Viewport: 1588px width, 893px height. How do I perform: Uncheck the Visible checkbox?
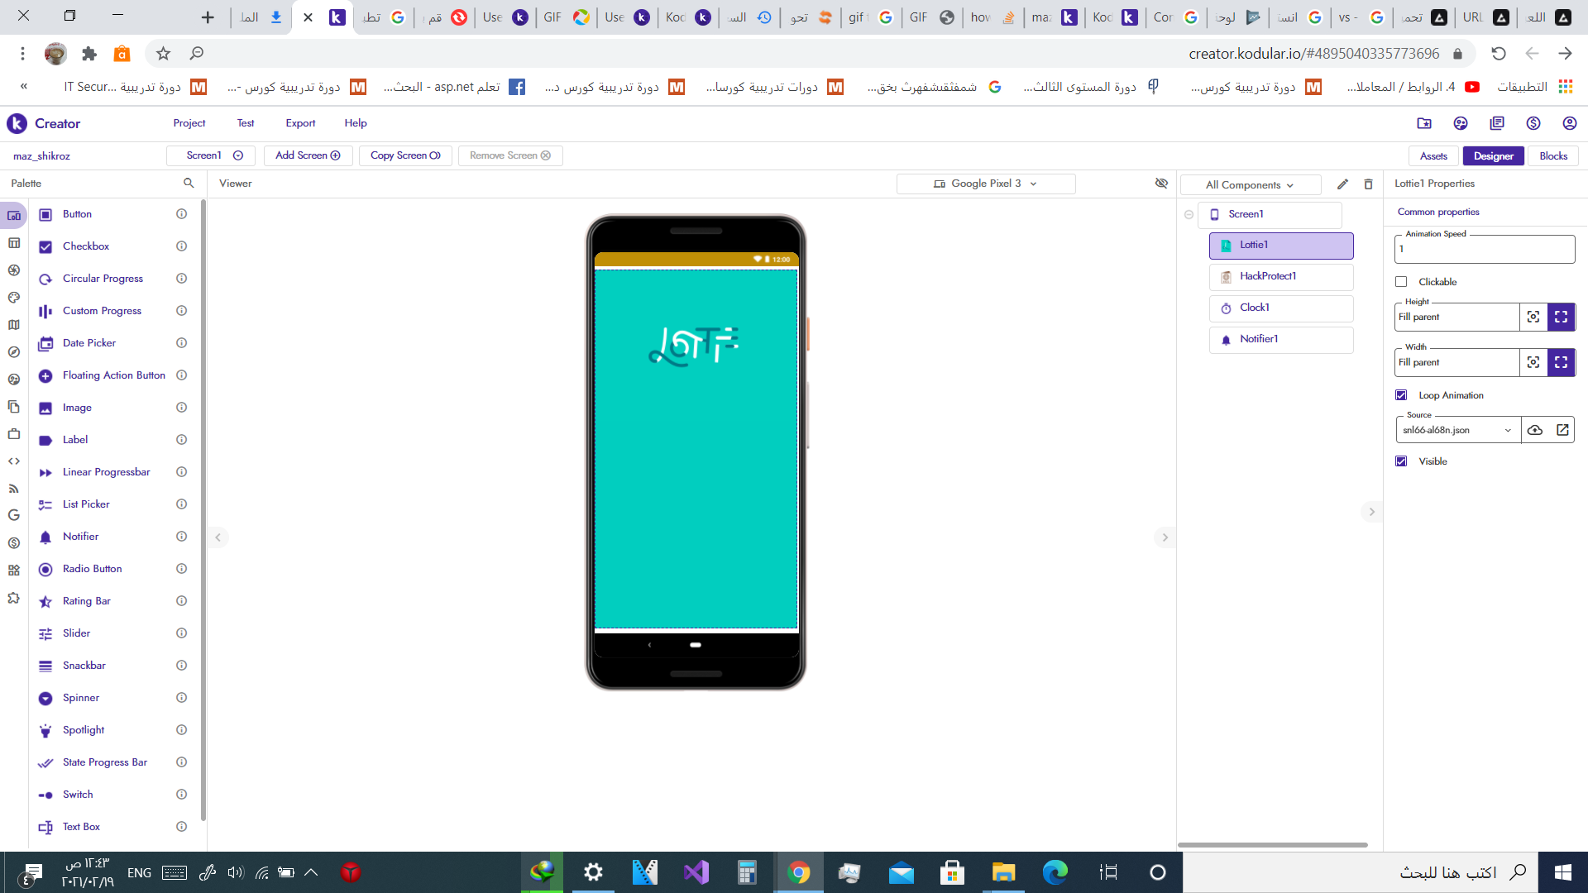[1401, 461]
